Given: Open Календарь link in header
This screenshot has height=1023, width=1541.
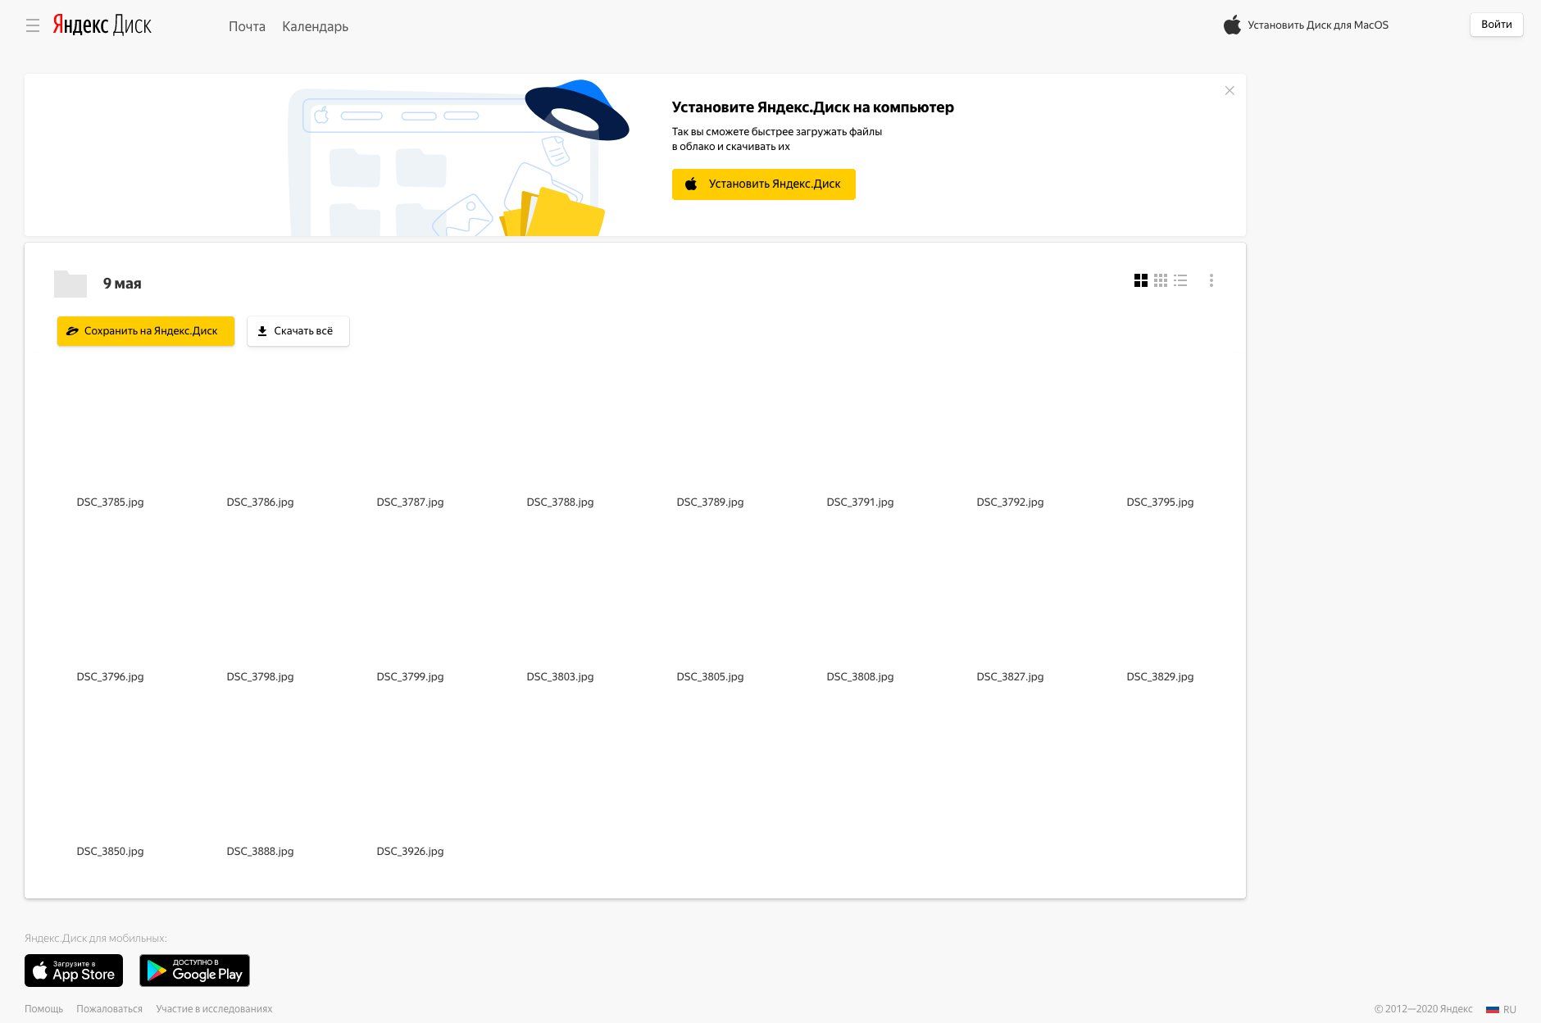Looking at the screenshot, I should click(x=315, y=26).
